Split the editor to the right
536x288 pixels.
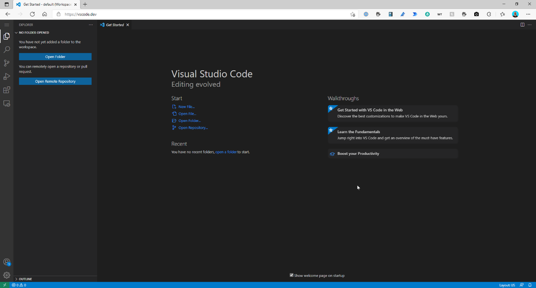click(523, 25)
